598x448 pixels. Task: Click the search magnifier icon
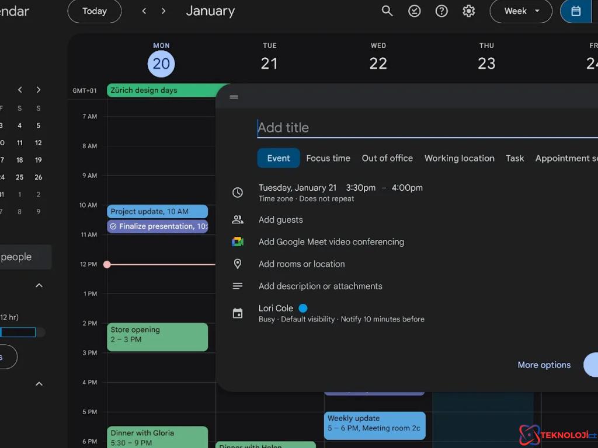(387, 11)
